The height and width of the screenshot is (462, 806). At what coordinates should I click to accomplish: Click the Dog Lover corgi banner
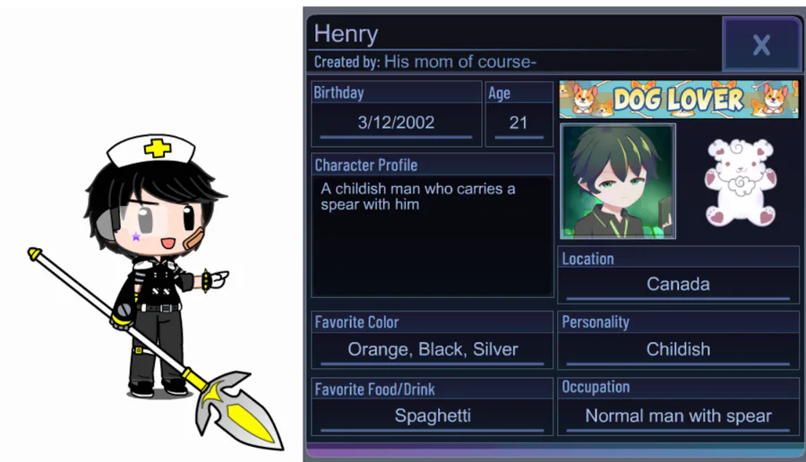(x=679, y=99)
